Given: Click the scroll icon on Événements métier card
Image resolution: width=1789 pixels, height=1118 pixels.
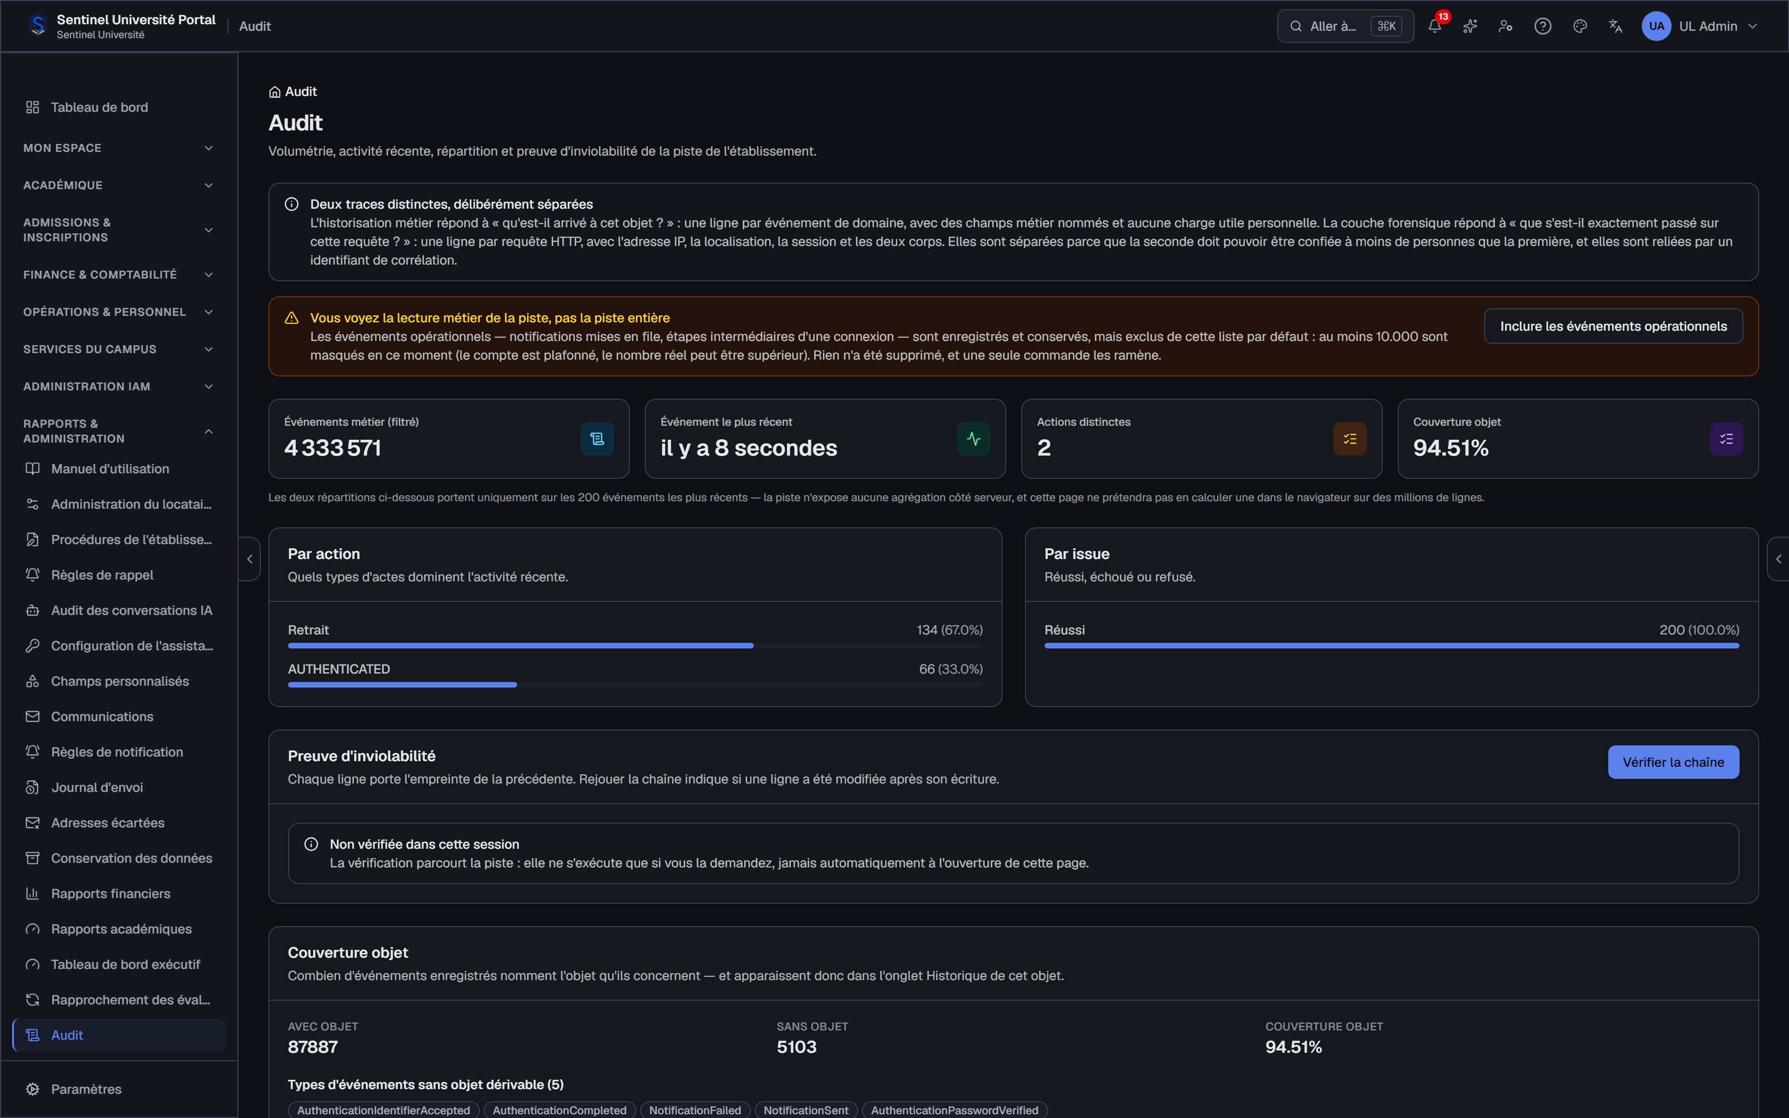Looking at the screenshot, I should pyautogui.click(x=597, y=438).
